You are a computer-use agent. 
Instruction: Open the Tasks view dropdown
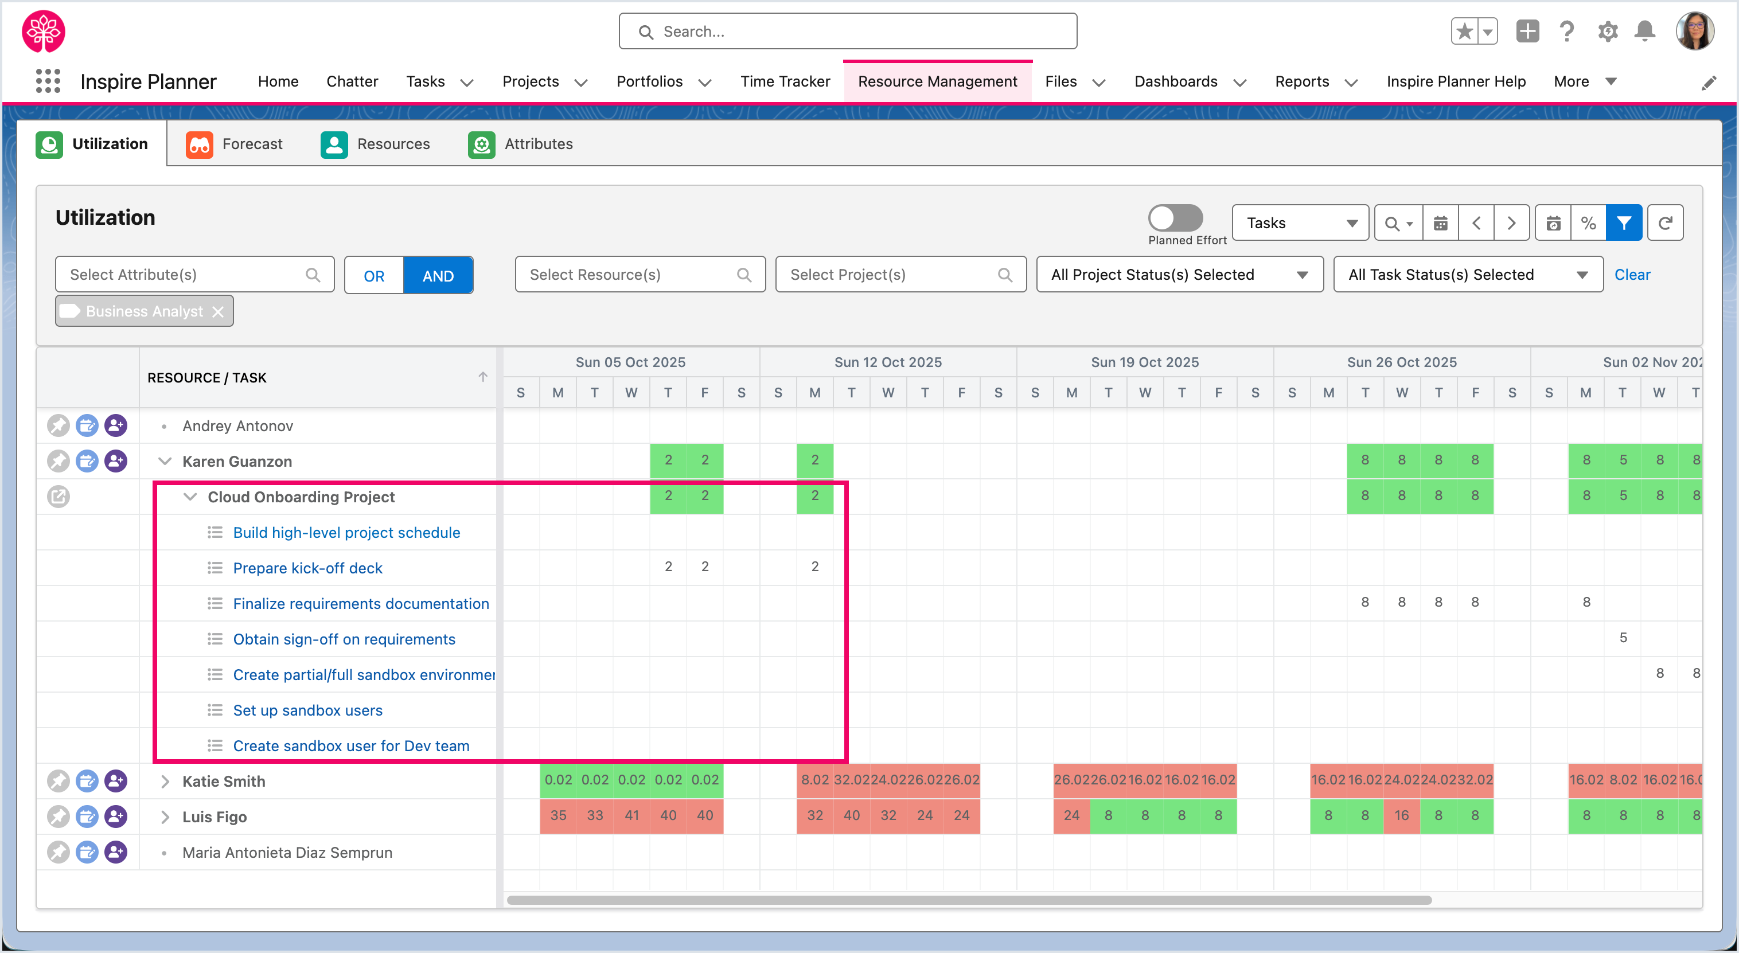click(1300, 224)
